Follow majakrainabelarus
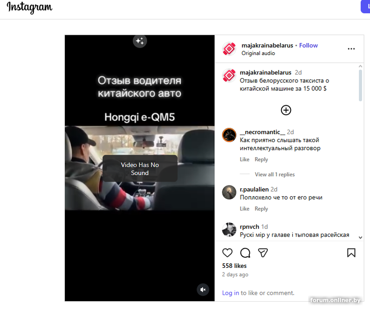The height and width of the screenshot is (310, 370). pos(308,45)
